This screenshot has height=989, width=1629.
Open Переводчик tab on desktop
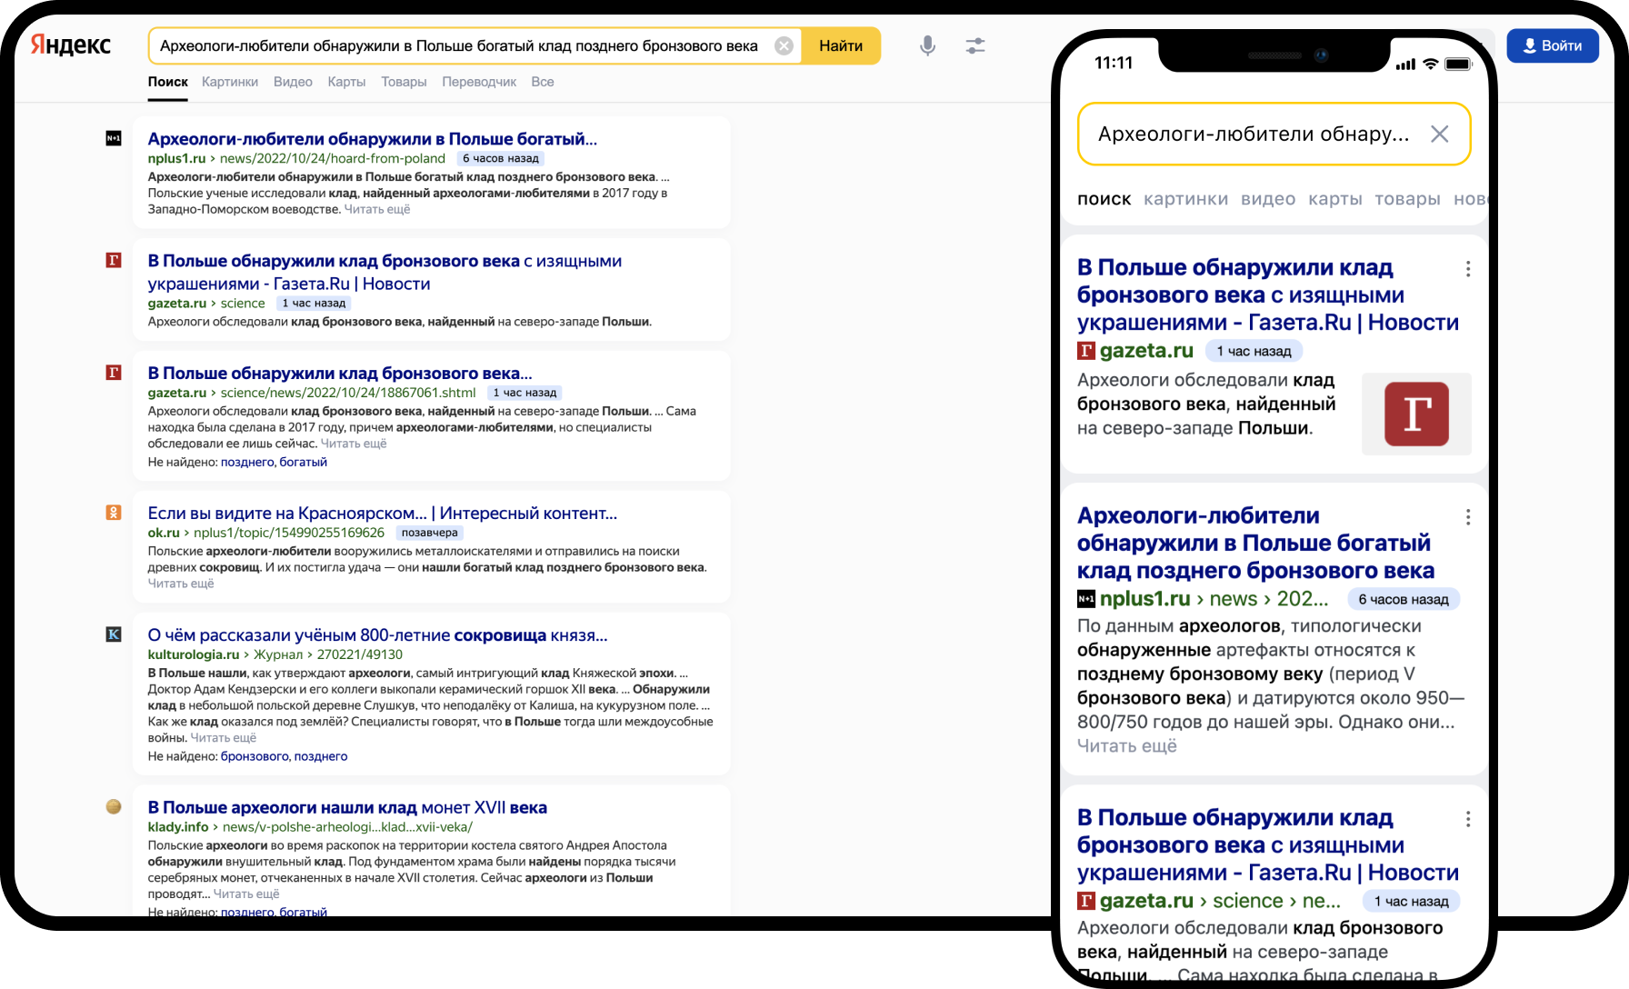click(479, 82)
